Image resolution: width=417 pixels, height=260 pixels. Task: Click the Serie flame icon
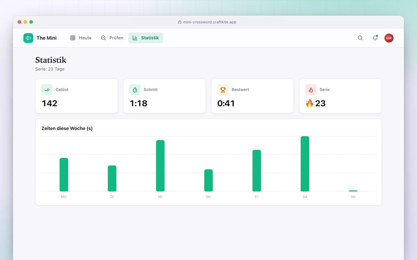tap(311, 90)
